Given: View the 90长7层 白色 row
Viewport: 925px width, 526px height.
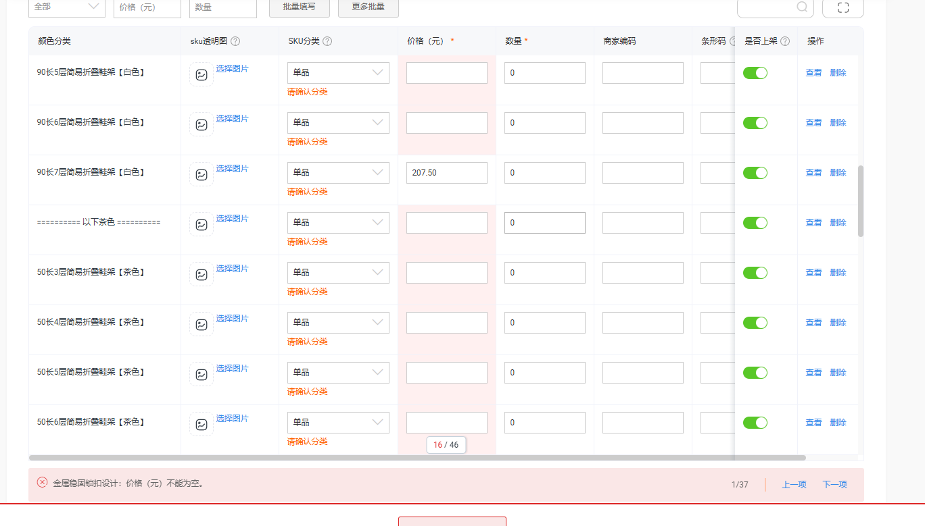Looking at the screenshot, I should tap(813, 173).
